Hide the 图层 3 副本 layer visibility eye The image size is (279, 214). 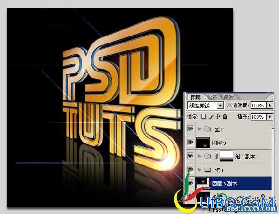click(190, 183)
